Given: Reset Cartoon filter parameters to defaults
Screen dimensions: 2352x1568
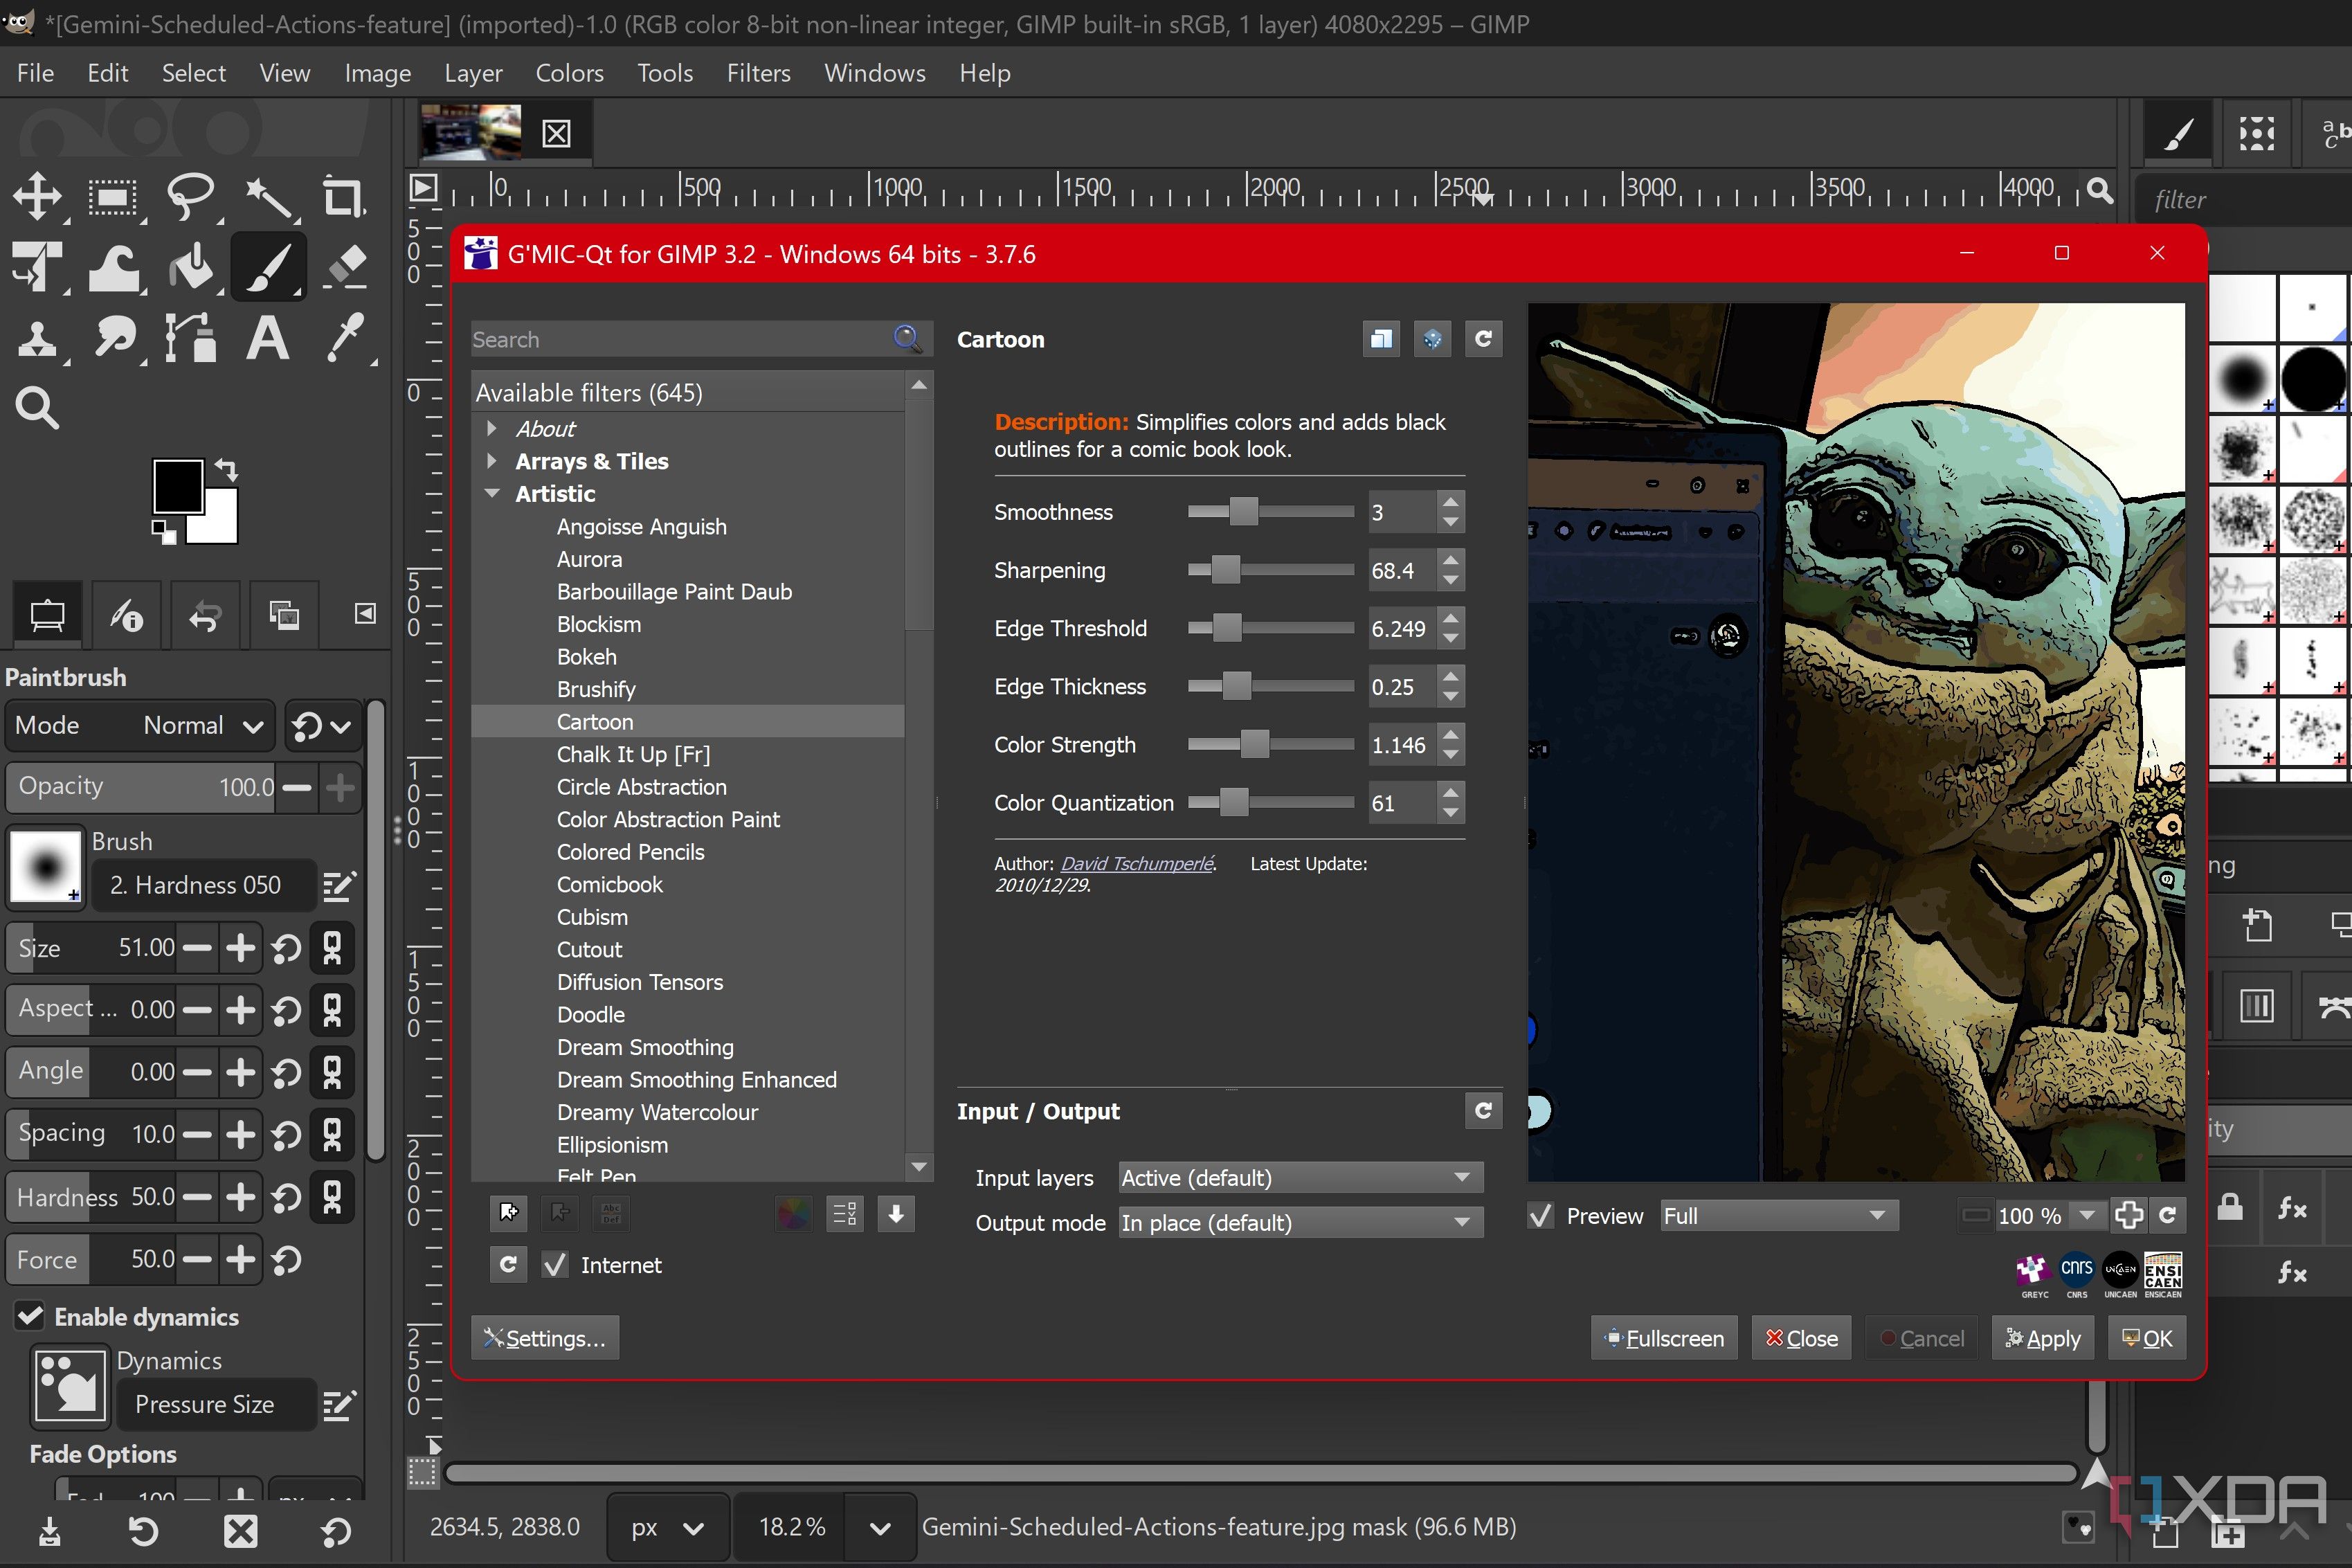Looking at the screenshot, I should (1483, 339).
